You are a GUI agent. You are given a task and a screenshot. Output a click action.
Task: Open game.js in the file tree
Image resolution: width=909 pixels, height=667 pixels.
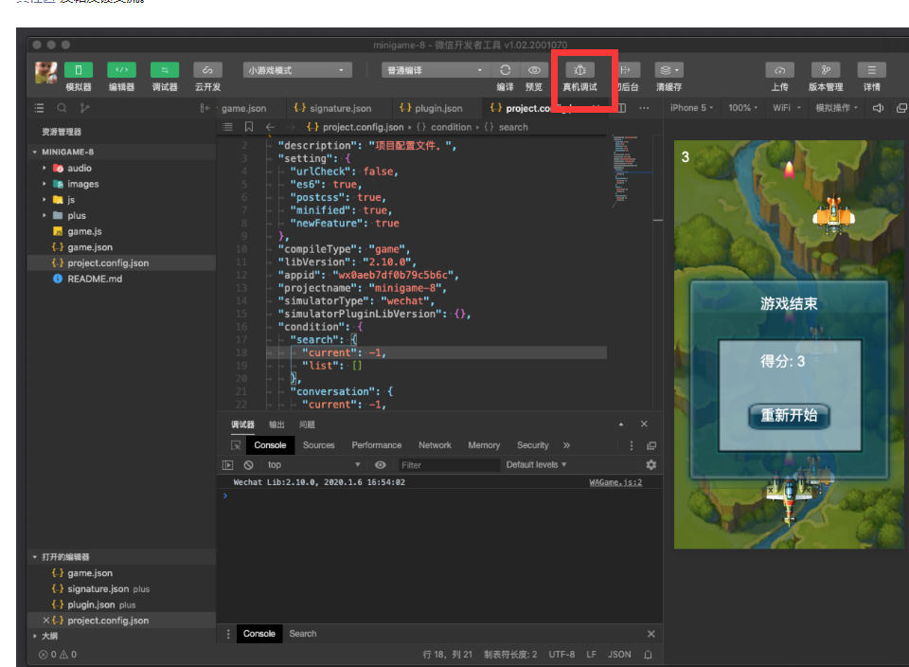[84, 231]
